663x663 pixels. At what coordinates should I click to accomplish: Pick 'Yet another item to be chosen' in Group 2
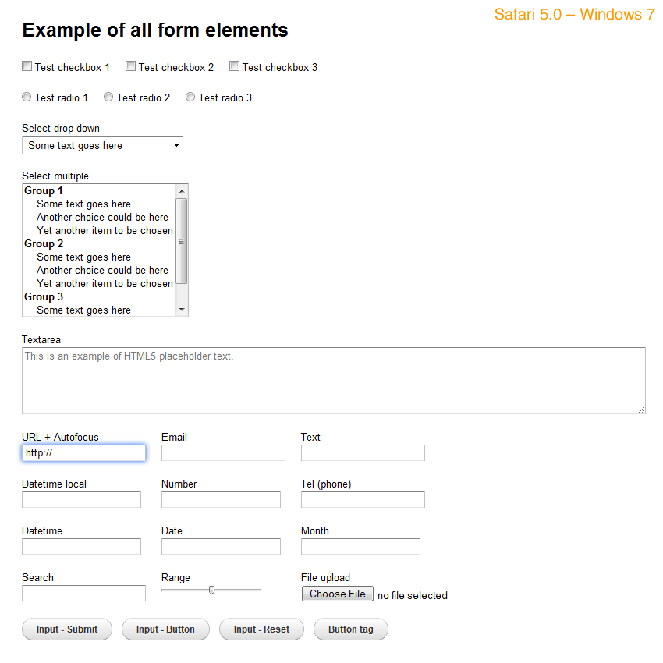[105, 284]
